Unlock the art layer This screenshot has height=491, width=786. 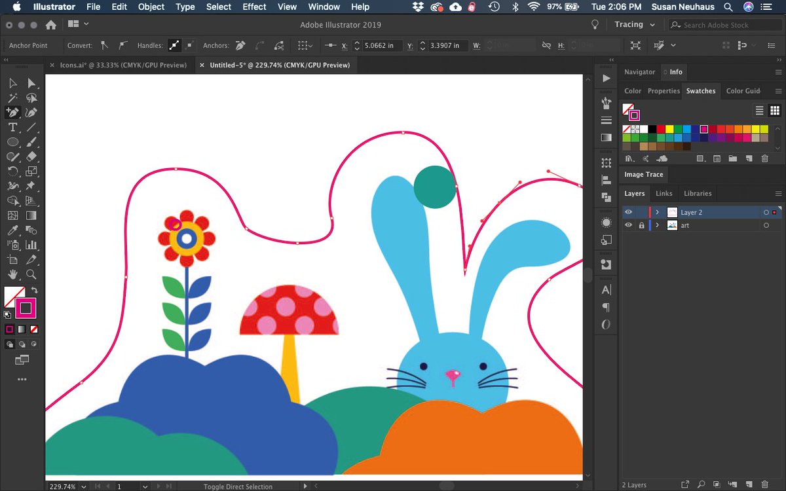(641, 225)
